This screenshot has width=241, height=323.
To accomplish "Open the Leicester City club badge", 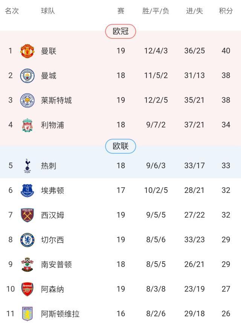I will click(x=27, y=100).
